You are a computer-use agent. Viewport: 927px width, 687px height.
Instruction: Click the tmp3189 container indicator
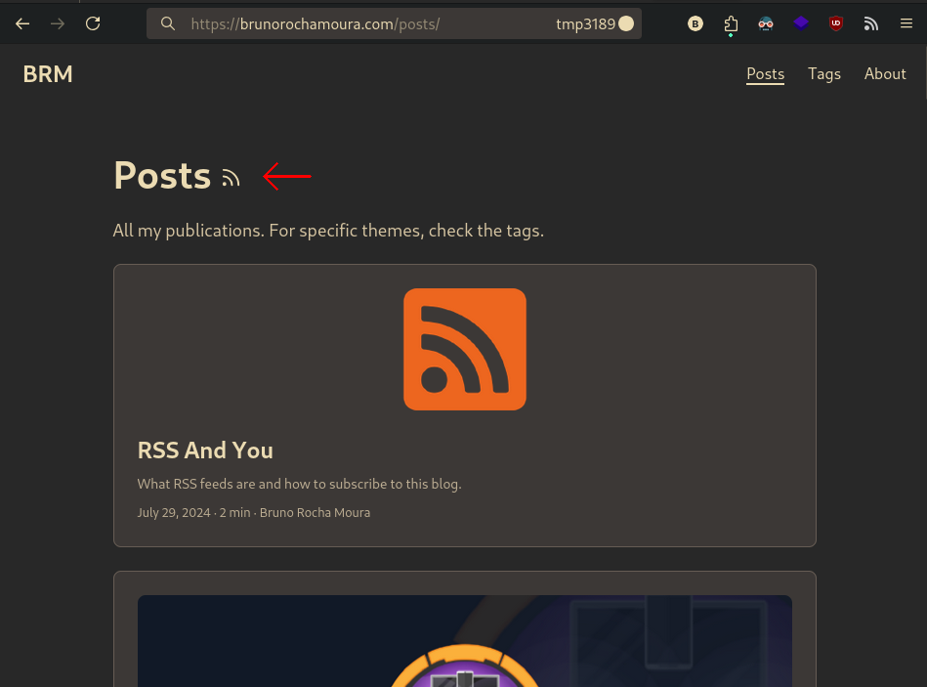pyautogui.click(x=595, y=23)
